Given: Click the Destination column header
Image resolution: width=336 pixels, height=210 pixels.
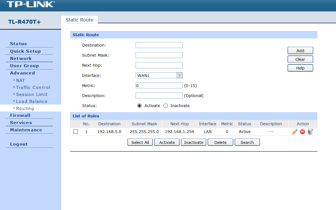Looking at the screenshot, I should click(109, 124).
